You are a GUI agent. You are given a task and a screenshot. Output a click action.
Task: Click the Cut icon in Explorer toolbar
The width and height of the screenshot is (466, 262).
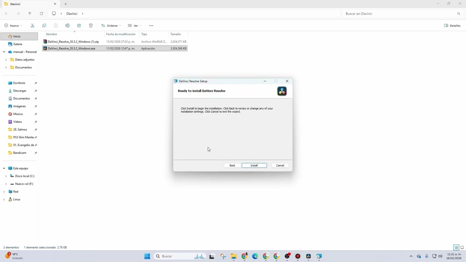[x=32, y=25]
